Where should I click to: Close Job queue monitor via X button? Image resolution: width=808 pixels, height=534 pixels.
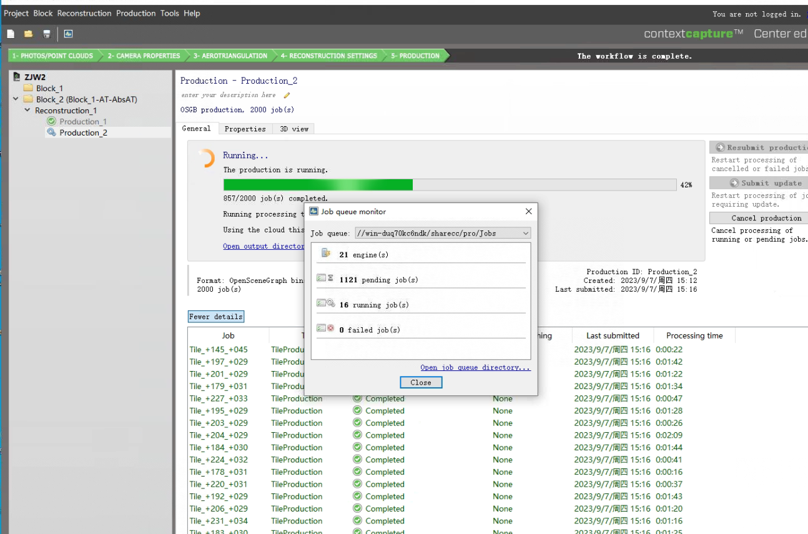(x=528, y=212)
